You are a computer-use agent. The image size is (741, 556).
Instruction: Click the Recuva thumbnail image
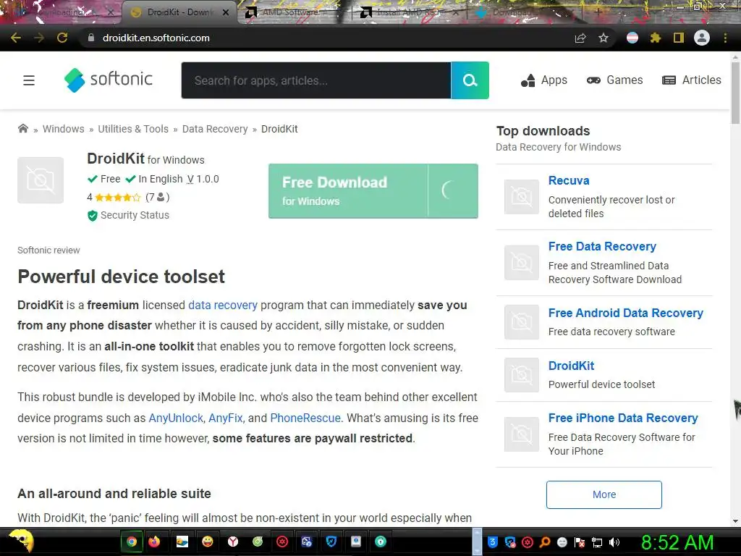(x=522, y=197)
